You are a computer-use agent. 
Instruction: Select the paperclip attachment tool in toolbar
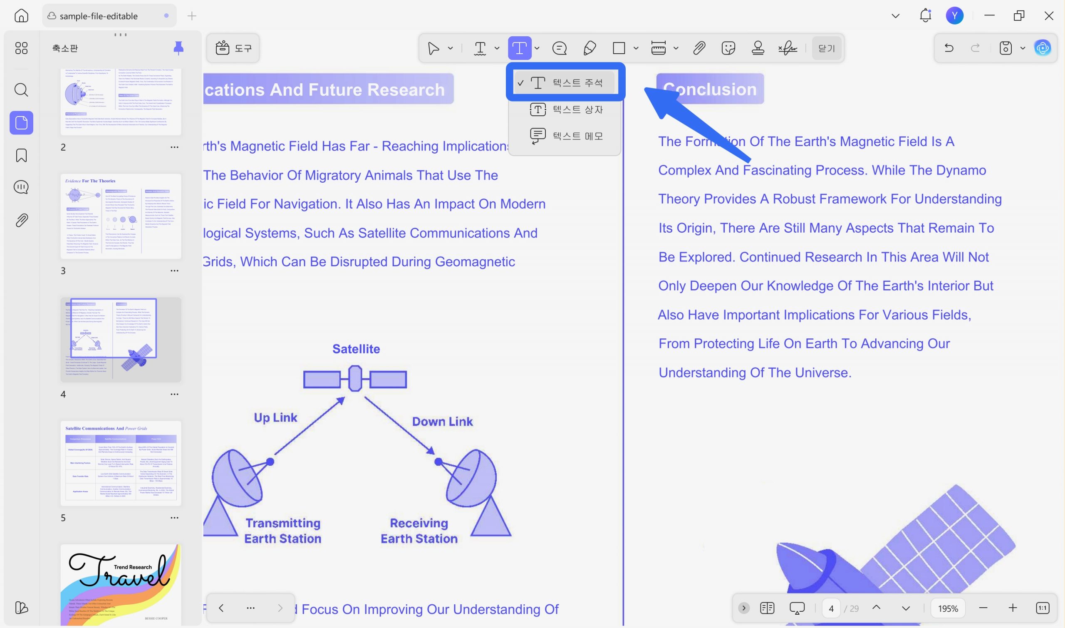(x=699, y=48)
